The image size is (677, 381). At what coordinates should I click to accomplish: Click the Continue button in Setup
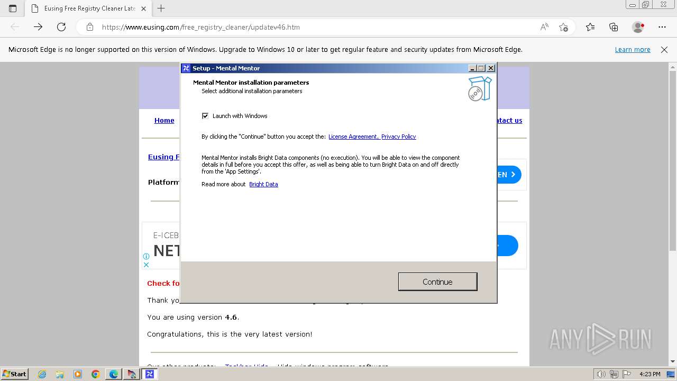(437, 282)
